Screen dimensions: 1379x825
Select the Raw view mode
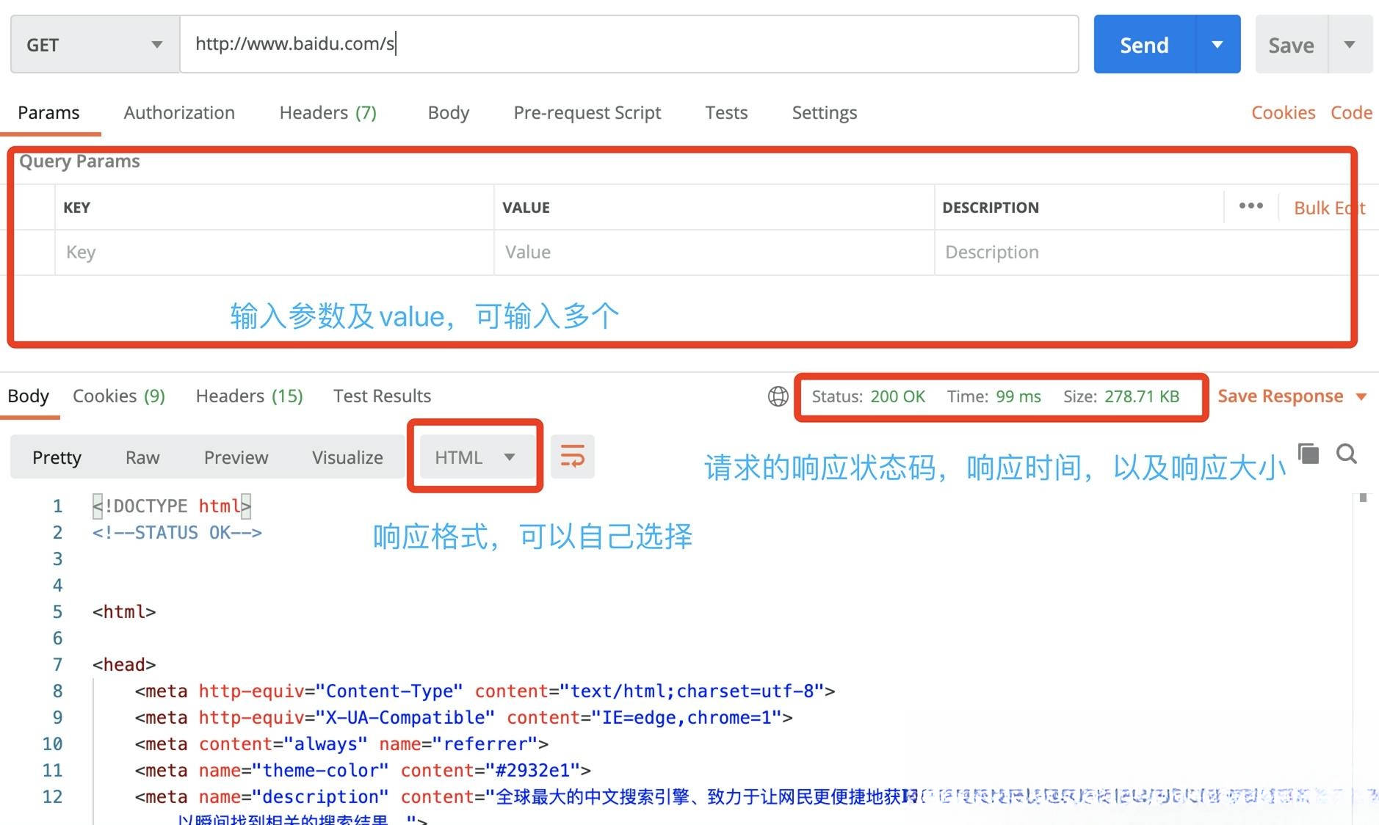click(142, 457)
